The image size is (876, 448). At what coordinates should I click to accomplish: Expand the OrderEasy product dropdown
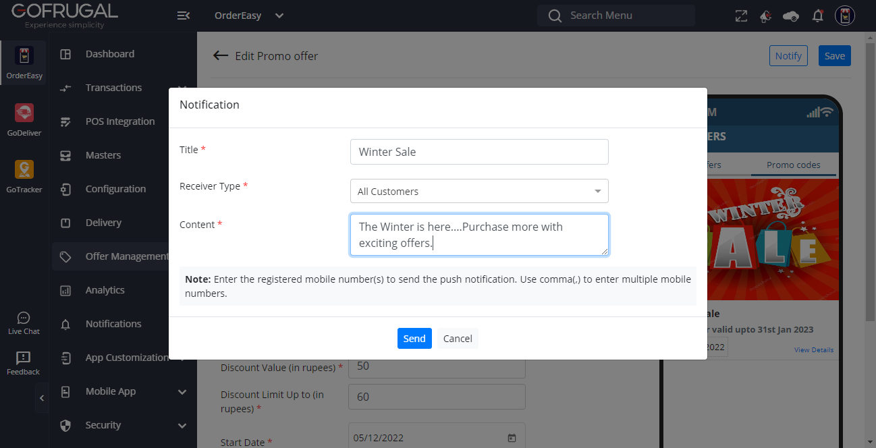279,16
